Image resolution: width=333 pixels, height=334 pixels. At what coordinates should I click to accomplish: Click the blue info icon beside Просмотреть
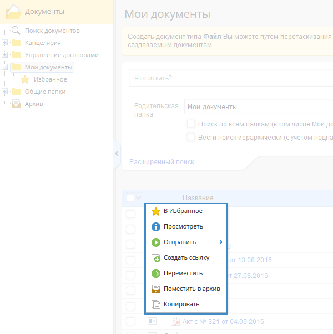point(156,227)
